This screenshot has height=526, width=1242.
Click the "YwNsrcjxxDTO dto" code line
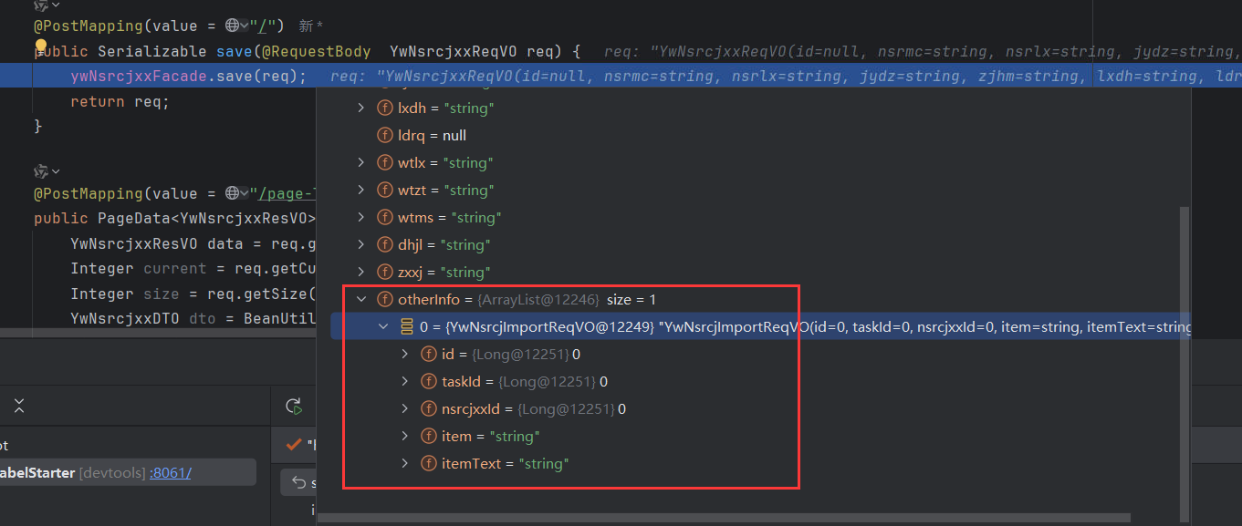click(x=193, y=318)
